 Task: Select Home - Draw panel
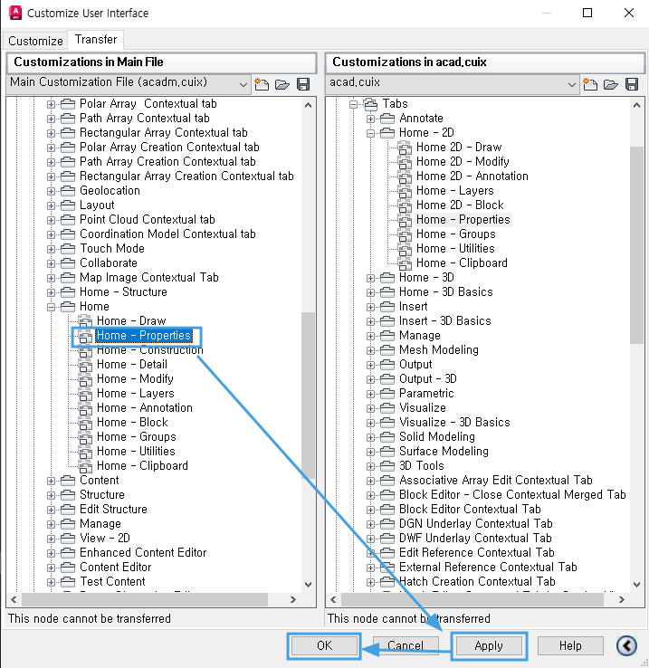131,320
